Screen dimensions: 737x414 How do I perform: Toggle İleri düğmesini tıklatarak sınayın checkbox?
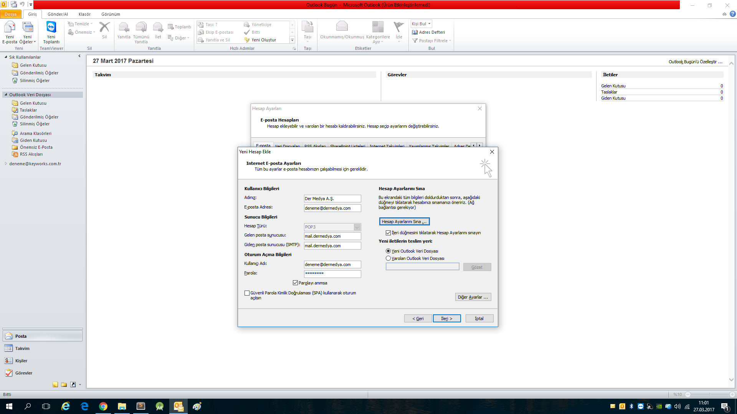coord(388,233)
